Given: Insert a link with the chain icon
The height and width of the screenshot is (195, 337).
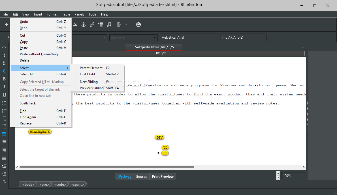Looking at the screenshot, I should tap(92, 25).
